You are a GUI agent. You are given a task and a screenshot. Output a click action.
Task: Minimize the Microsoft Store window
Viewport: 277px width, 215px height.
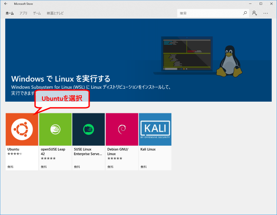(x=250, y=4)
